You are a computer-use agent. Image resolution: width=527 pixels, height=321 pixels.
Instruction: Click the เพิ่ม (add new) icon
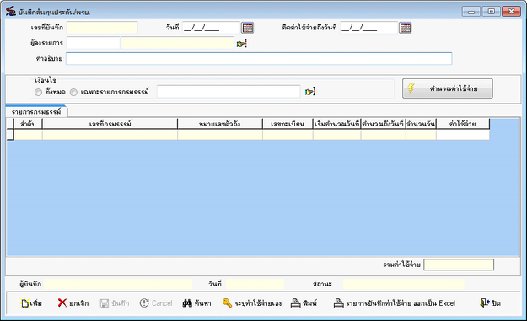tap(25, 303)
